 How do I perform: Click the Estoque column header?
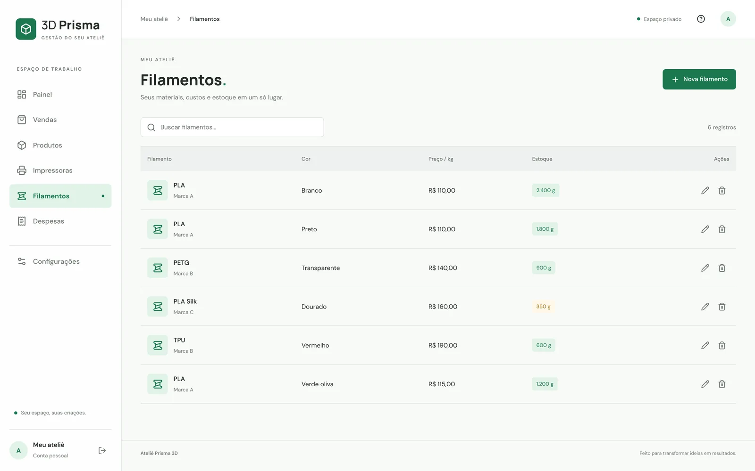(542, 159)
